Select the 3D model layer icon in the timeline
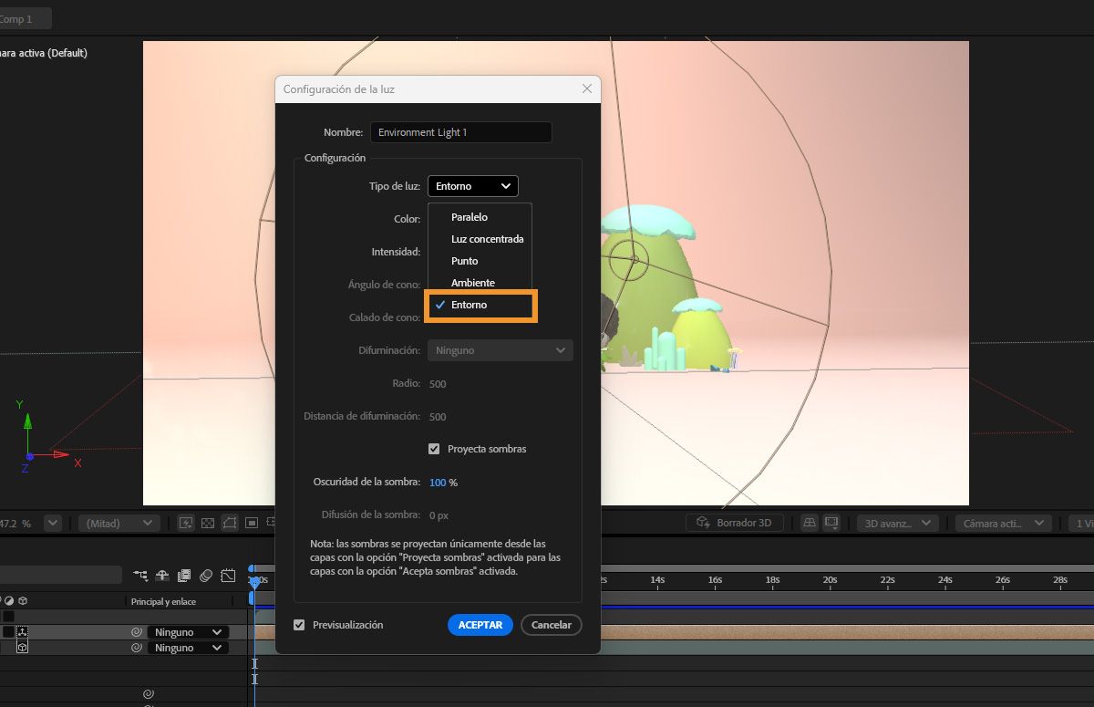 pyautogui.click(x=22, y=632)
